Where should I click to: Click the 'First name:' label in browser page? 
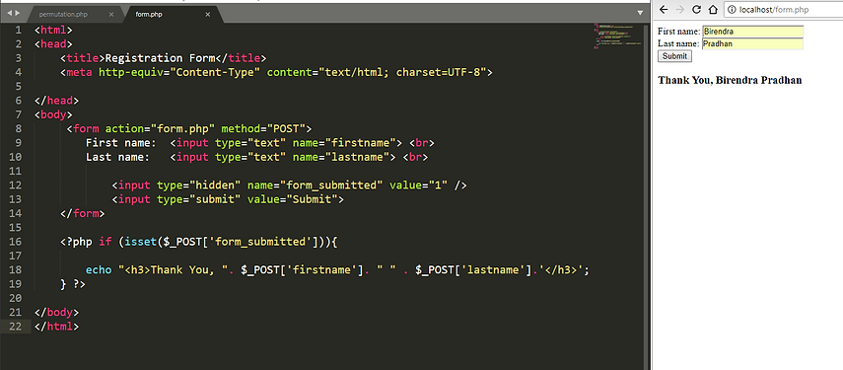[678, 32]
